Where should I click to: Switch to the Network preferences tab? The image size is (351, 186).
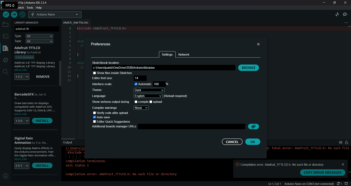tap(184, 54)
